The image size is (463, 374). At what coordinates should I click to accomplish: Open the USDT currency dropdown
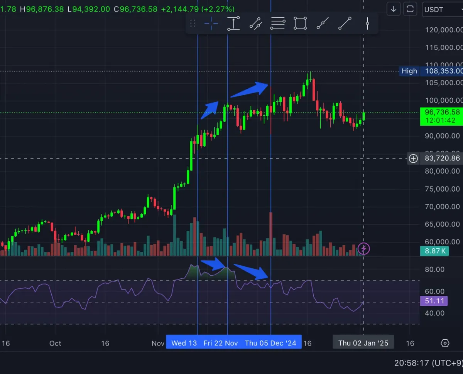point(442,9)
